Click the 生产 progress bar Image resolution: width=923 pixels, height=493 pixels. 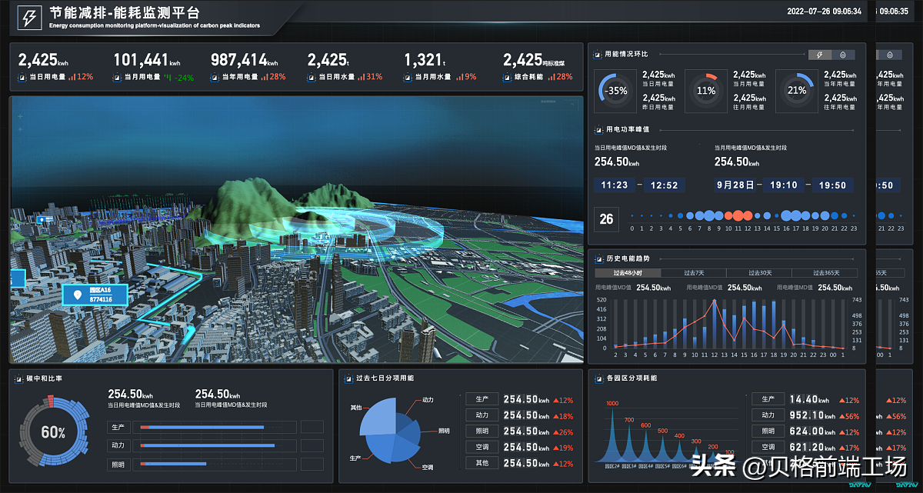[x=202, y=427]
